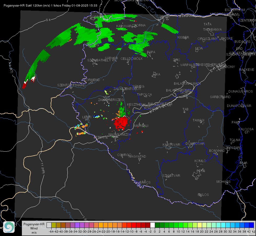Viewport: 256px width, 236px height.
Task: Click the large red echo near Marcali
Action: point(121,123)
